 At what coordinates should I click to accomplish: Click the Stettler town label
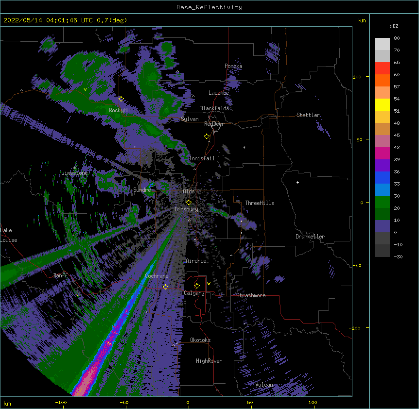(308, 115)
